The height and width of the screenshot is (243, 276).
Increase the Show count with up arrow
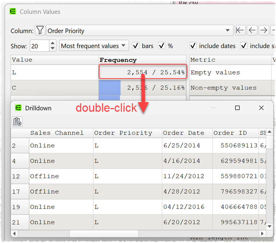(52, 43)
